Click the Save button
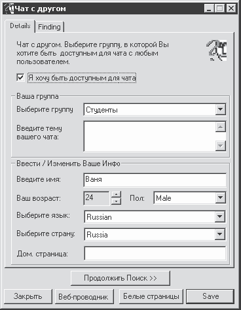This screenshot has height=310, width=241. pyautogui.click(x=210, y=296)
